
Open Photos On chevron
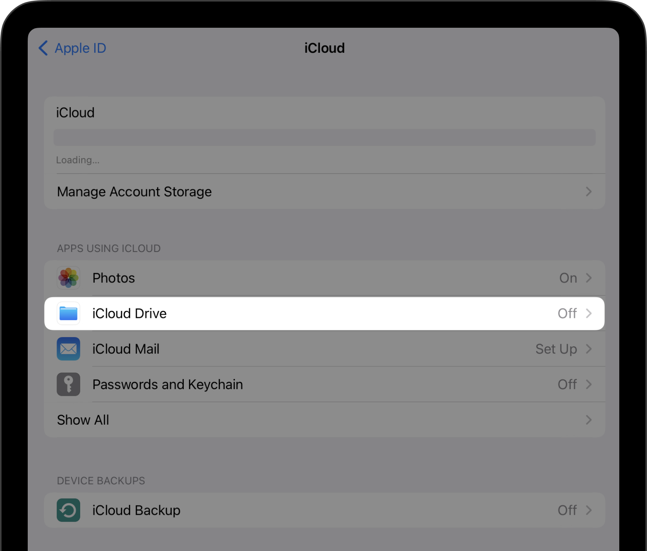[588, 278]
